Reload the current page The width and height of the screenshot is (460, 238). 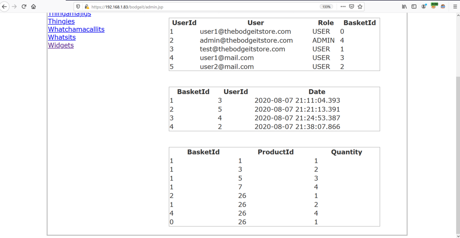pos(24,7)
